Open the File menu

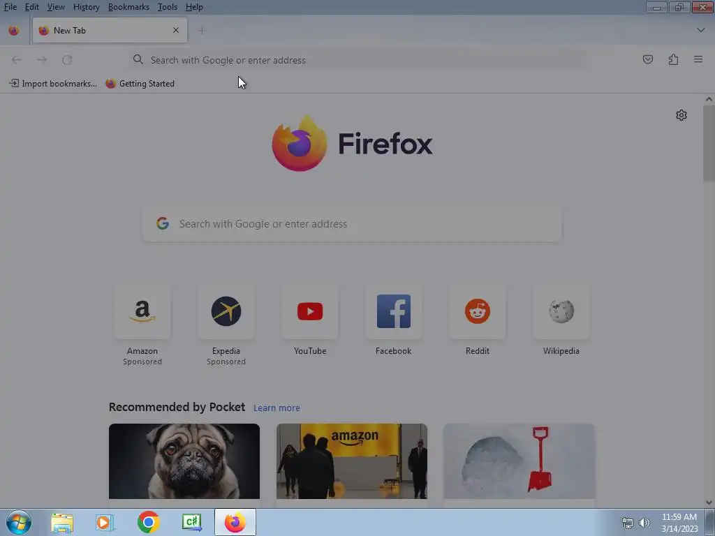tap(10, 7)
